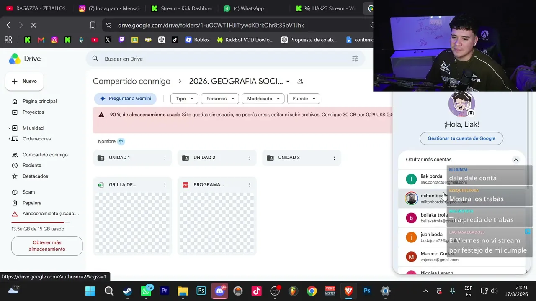Open the browser apps grid icon
Screen dimensions: 536x301
[x=8, y=40]
